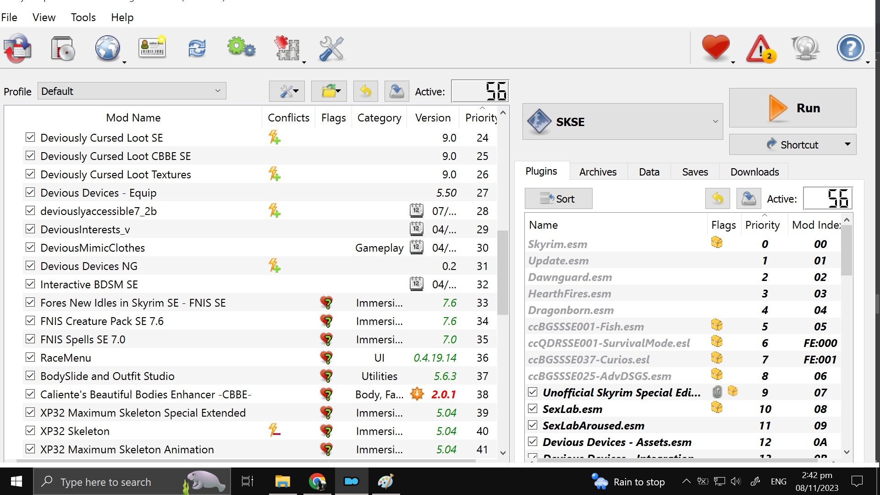Click plugin list restore backup icon

(x=718, y=198)
